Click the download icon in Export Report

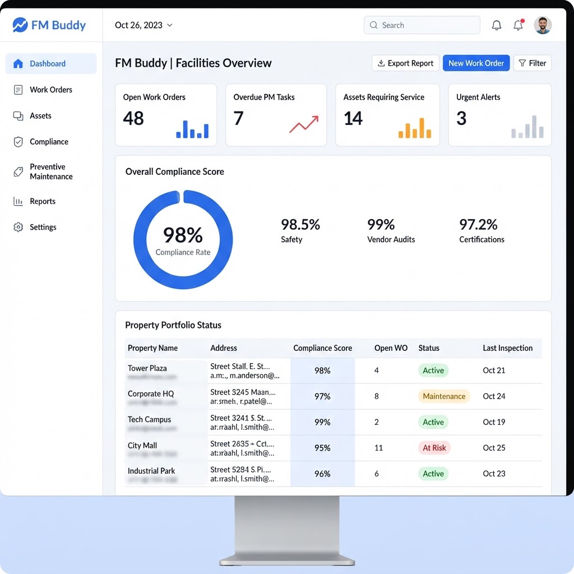pos(381,63)
